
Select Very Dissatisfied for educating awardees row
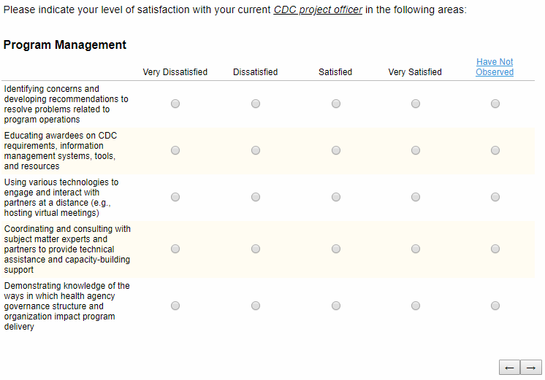coord(175,151)
